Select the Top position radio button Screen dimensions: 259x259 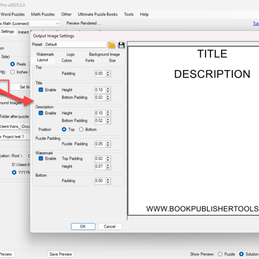64,129
